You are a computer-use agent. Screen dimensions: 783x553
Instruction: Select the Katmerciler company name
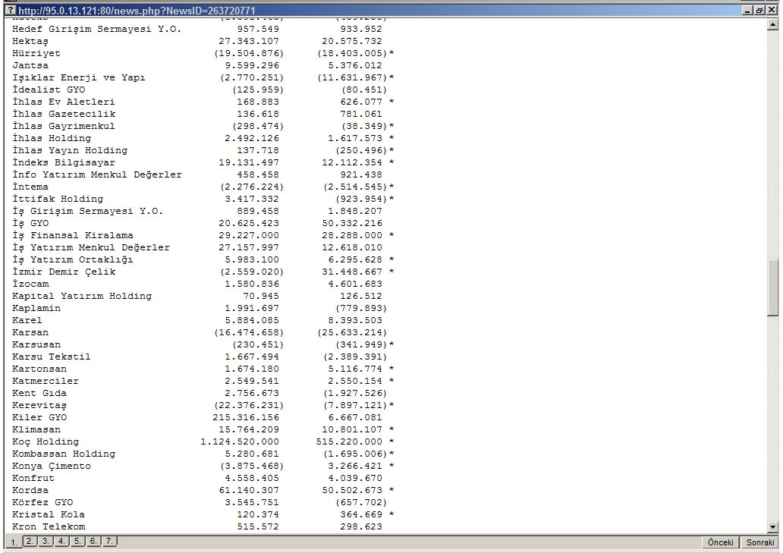pos(46,381)
